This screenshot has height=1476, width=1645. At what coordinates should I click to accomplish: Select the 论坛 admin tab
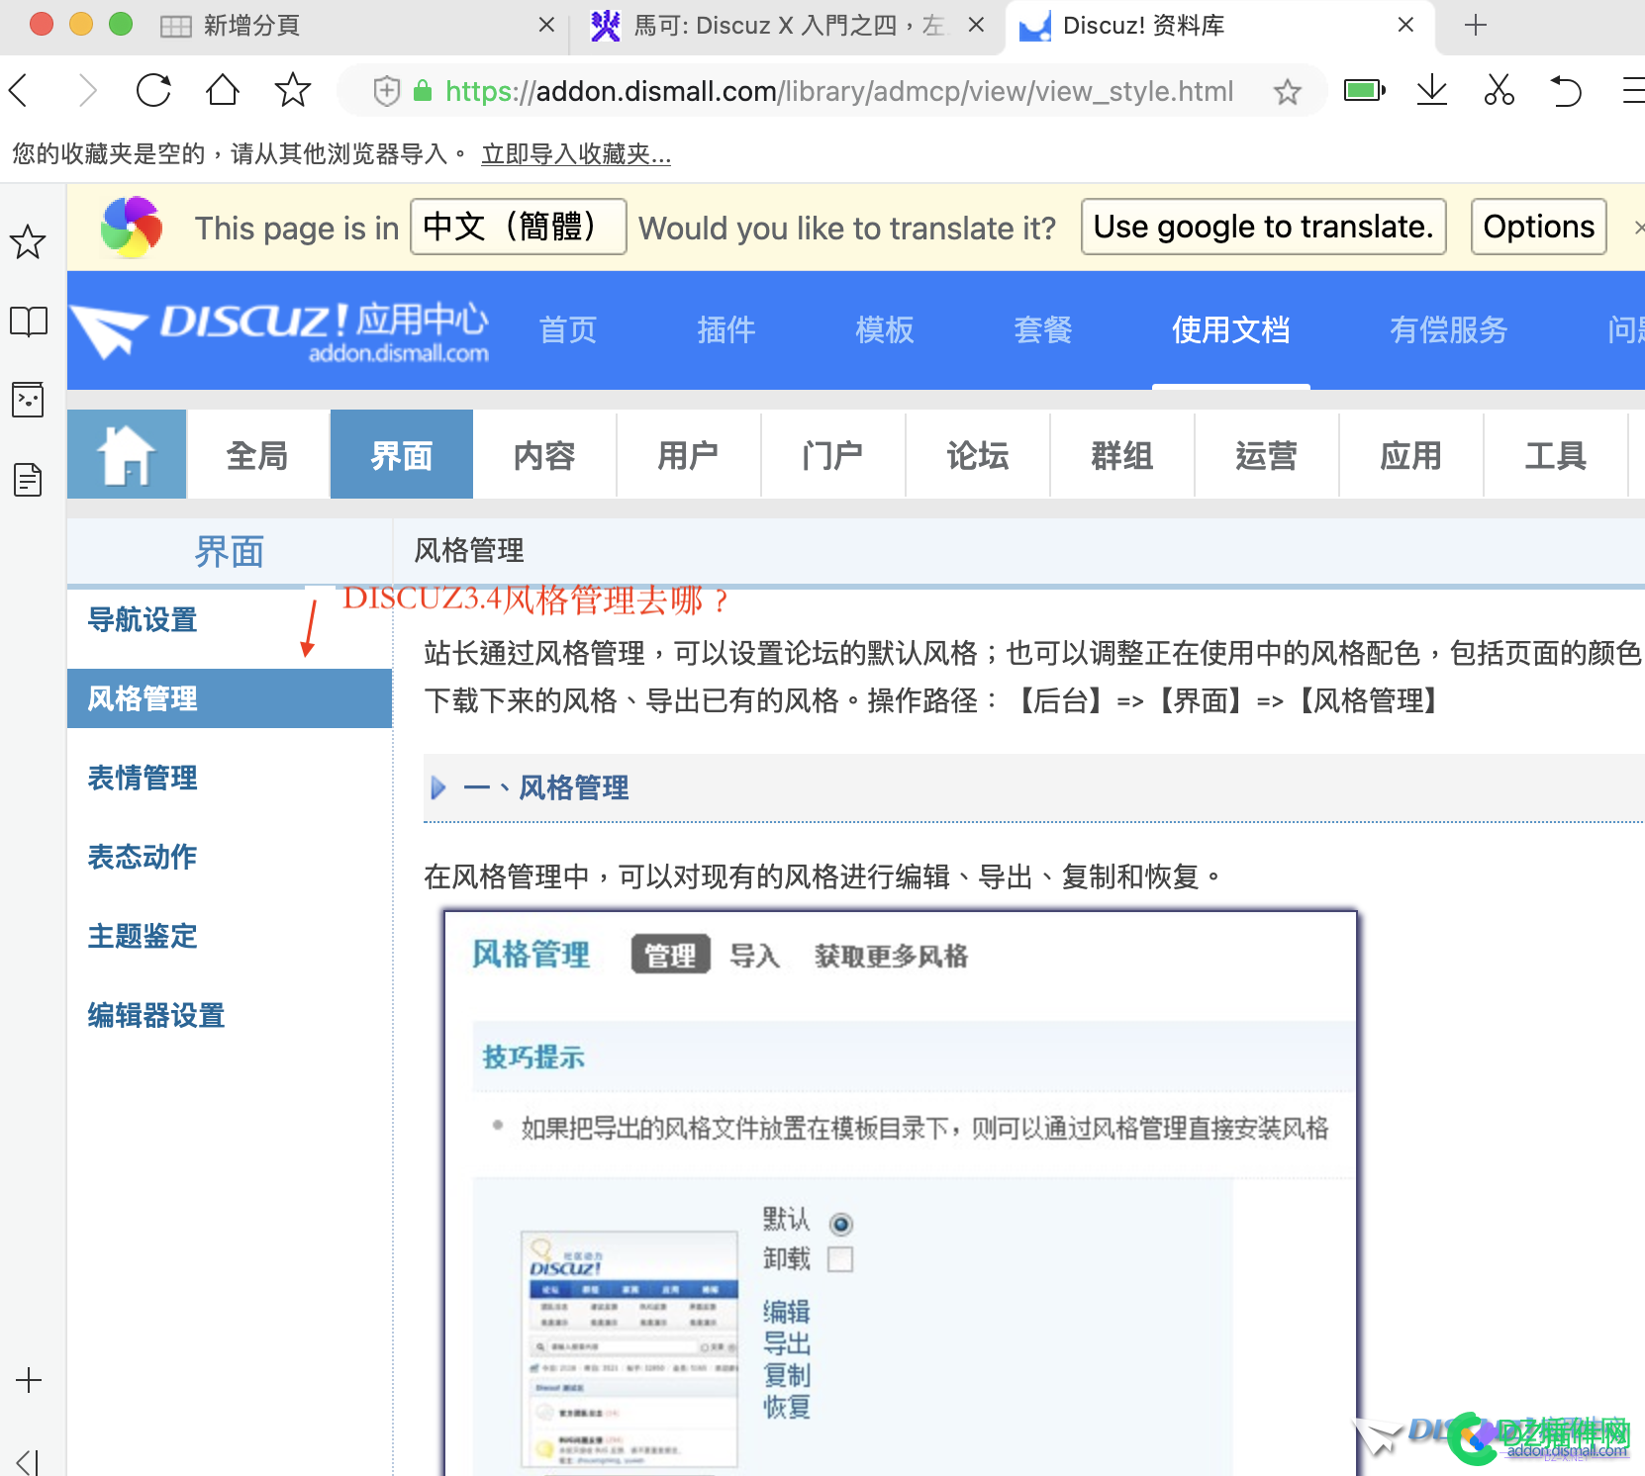tap(978, 455)
